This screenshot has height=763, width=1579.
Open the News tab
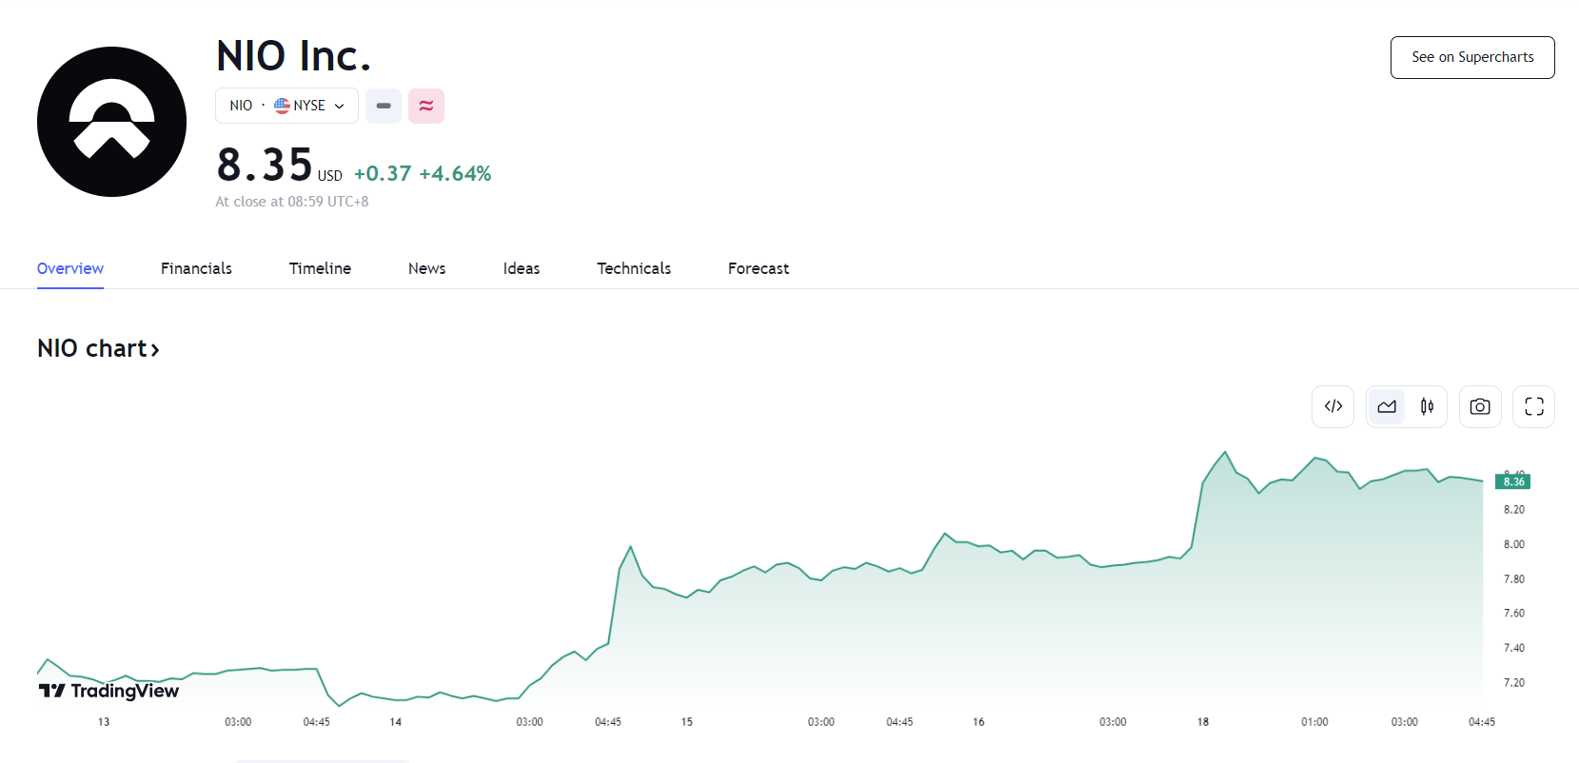[x=426, y=268]
